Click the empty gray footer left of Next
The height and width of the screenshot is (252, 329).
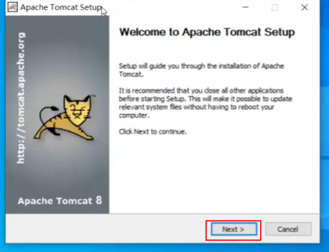(x=105, y=229)
